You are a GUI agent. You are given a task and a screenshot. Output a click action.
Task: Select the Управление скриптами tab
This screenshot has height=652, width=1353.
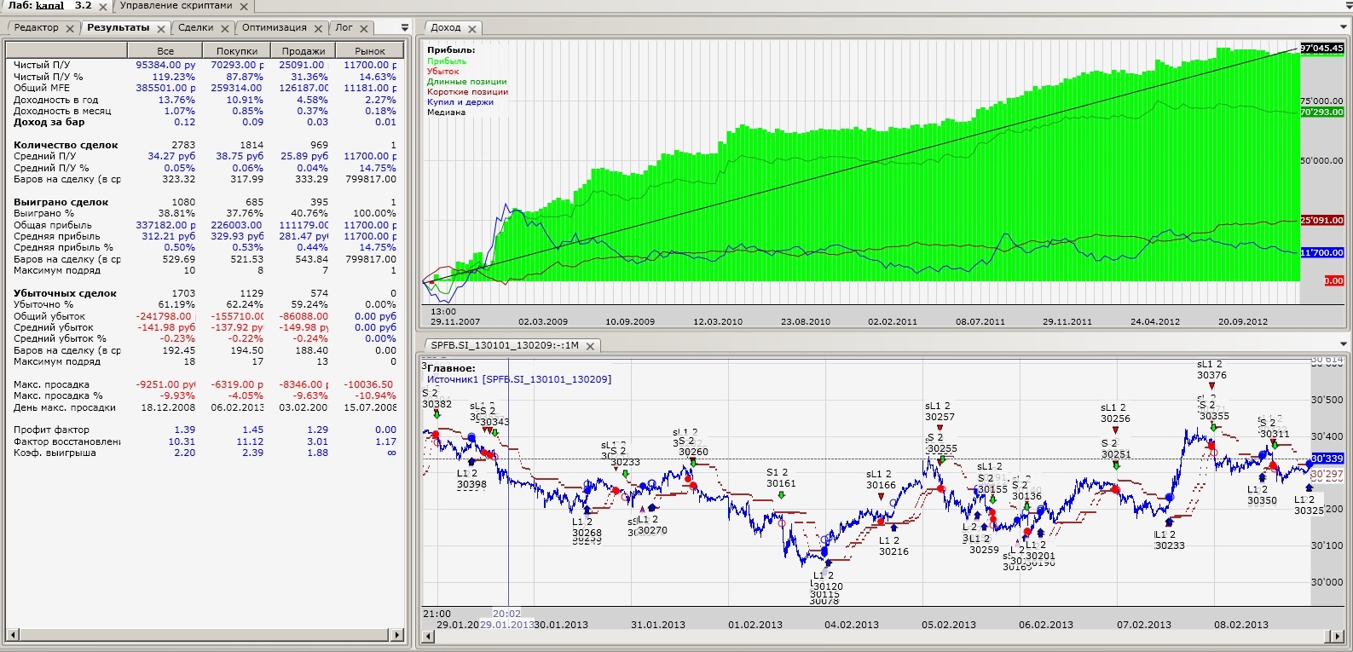[176, 5]
